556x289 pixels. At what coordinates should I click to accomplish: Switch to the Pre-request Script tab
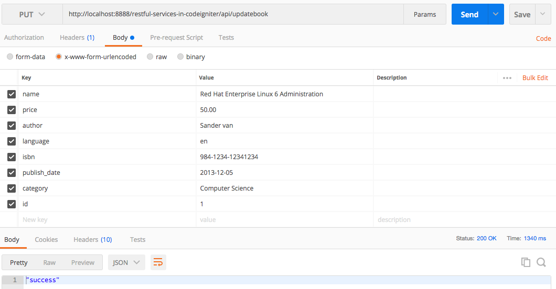(x=176, y=38)
